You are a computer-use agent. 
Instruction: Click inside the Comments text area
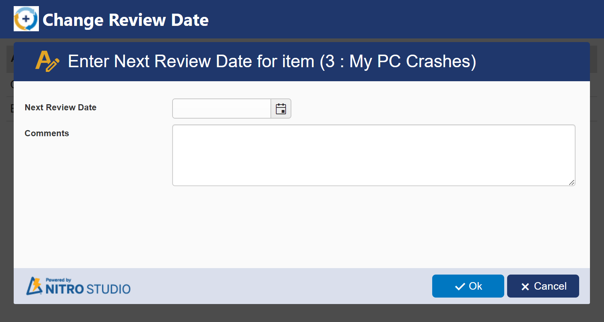(373, 155)
